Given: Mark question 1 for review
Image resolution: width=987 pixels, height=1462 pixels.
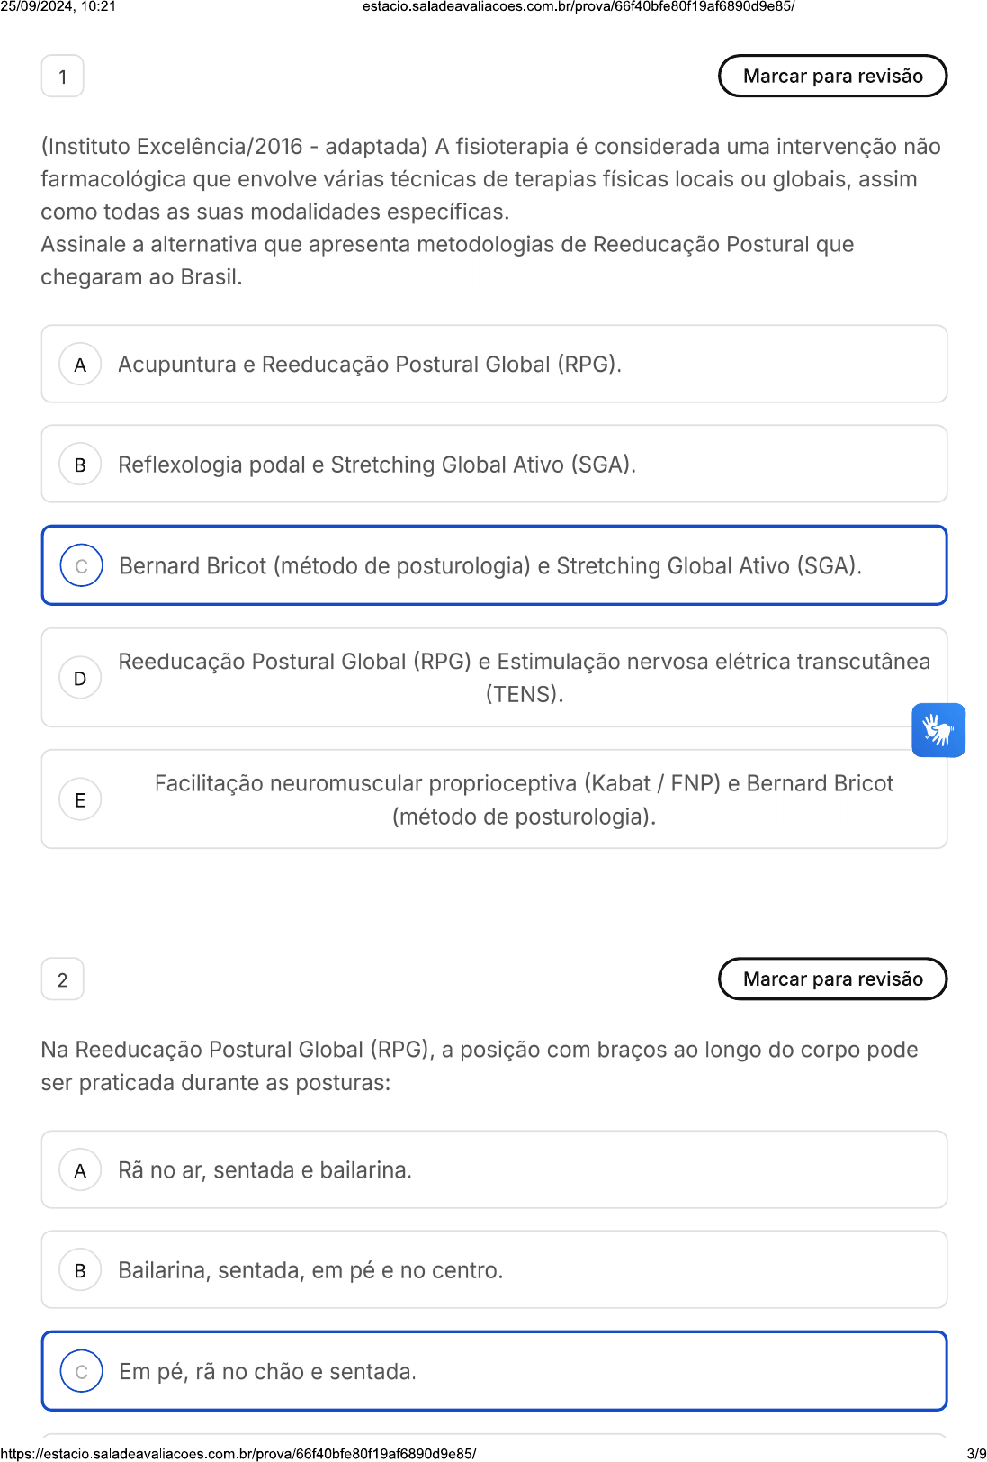Looking at the screenshot, I should pos(832,76).
